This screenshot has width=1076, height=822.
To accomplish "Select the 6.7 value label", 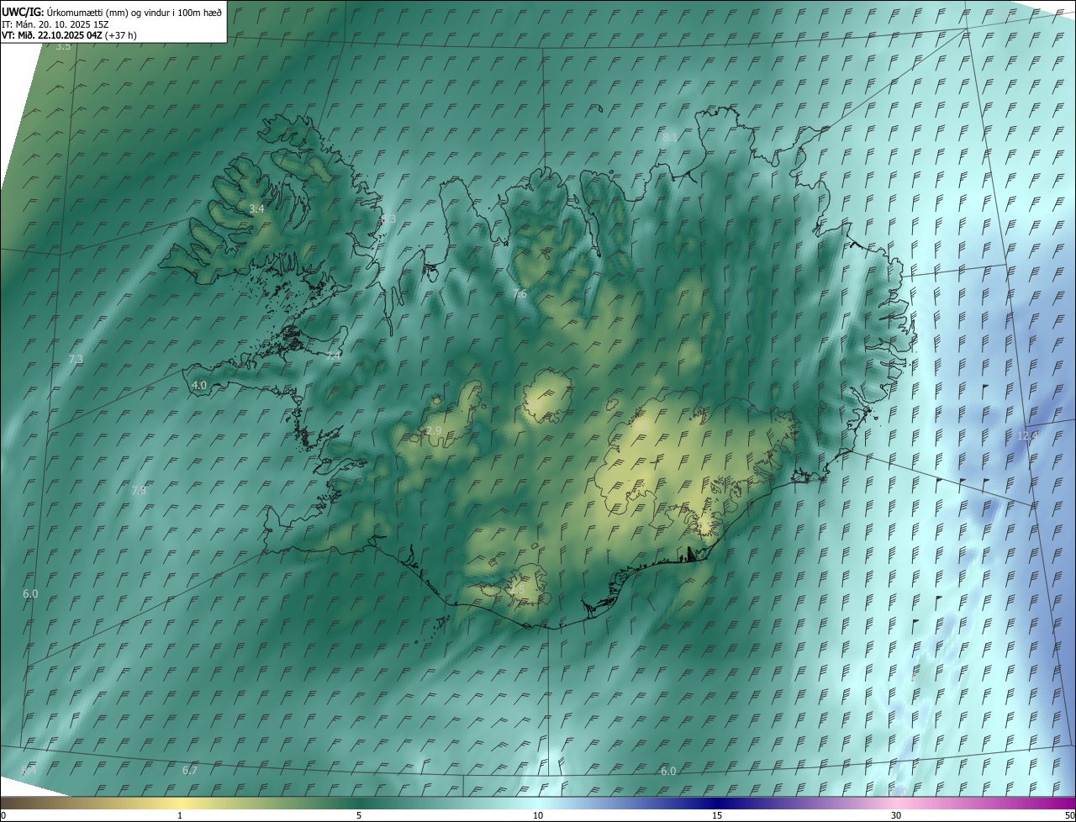I will coord(190,770).
